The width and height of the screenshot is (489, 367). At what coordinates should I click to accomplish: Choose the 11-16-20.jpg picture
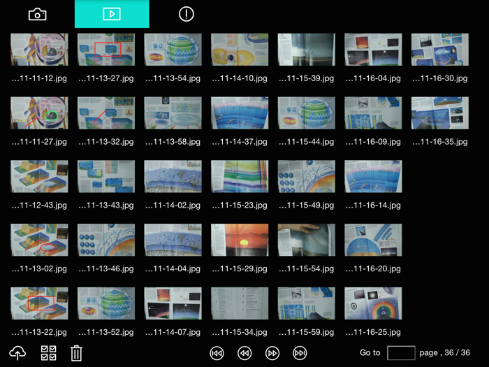[x=373, y=240]
